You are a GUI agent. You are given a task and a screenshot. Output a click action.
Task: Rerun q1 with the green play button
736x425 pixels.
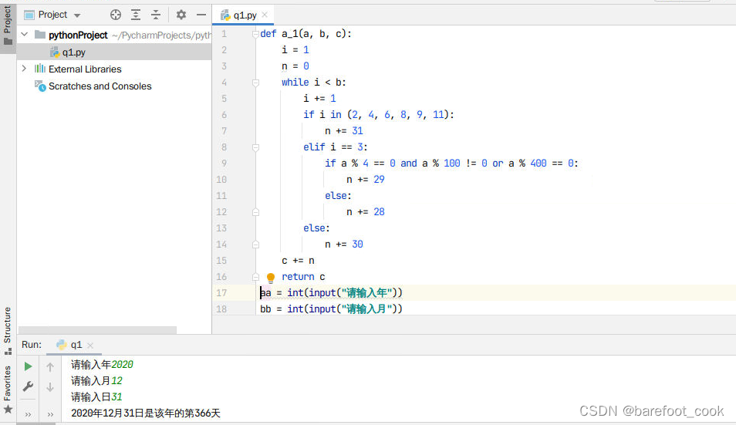29,366
